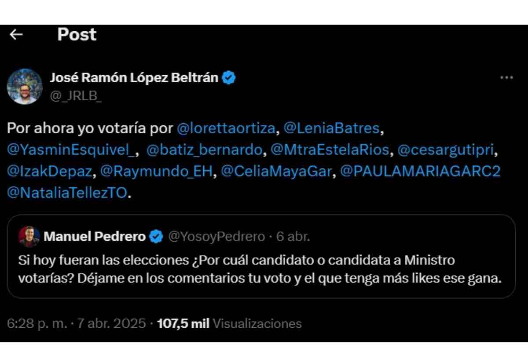
Task: Click the @CeliaMayaGar mention
Action: pyautogui.click(x=275, y=172)
